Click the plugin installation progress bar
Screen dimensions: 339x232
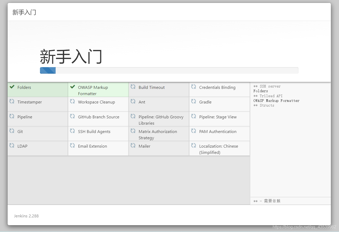click(x=169, y=71)
